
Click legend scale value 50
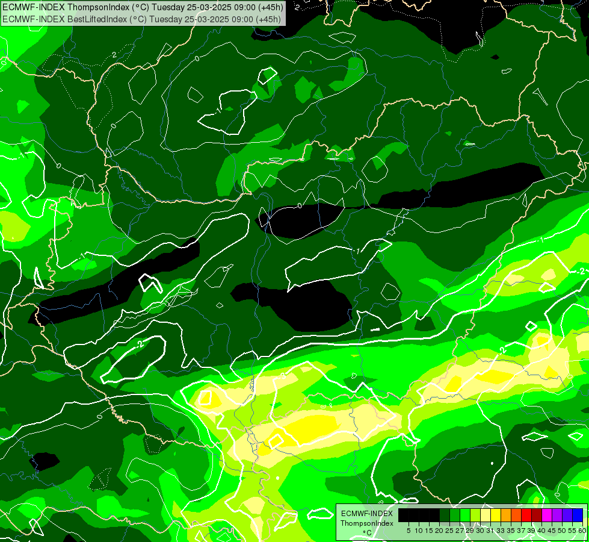point(562,531)
